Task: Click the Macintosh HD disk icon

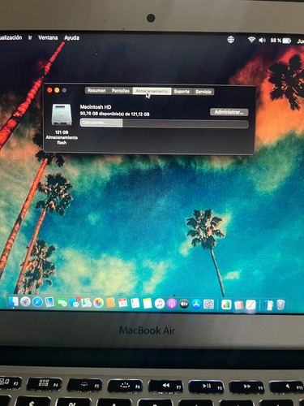Action: coord(62,114)
